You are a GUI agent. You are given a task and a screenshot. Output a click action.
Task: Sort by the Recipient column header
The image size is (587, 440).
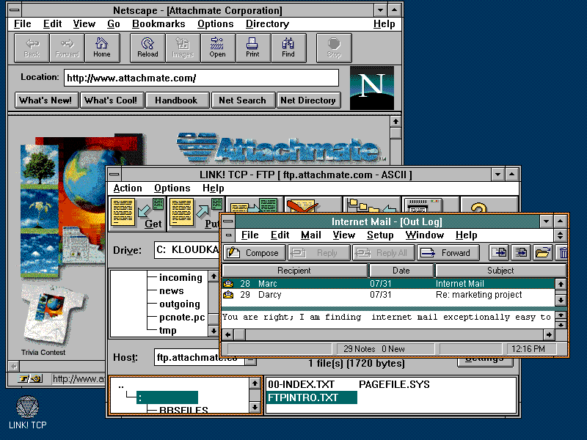[x=295, y=270]
